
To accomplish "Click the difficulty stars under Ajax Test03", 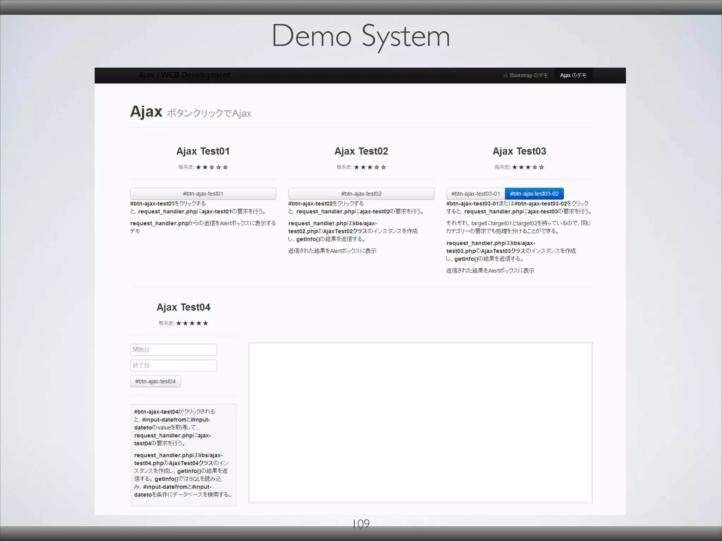I will pyautogui.click(x=528, y=167).
